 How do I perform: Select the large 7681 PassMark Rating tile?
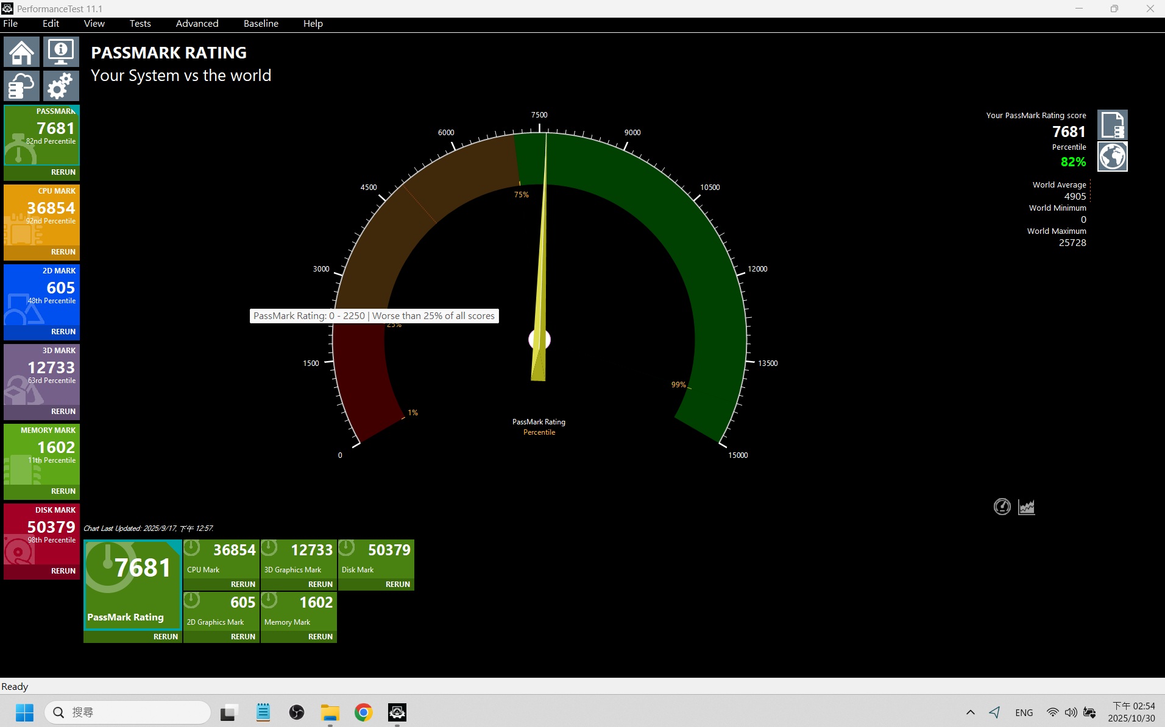(x=133, y=585)
